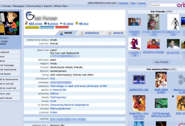Select the social profile tab
The height and width of the screenshot is (126, 185).
[68, 33]
